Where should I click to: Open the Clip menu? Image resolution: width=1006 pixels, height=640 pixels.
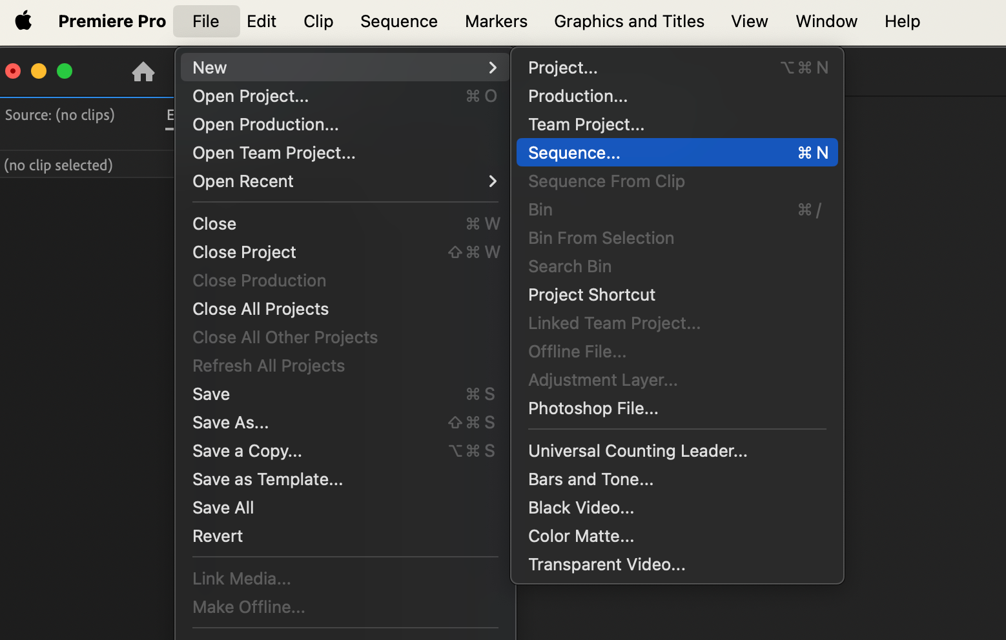[x=318, y=21]
